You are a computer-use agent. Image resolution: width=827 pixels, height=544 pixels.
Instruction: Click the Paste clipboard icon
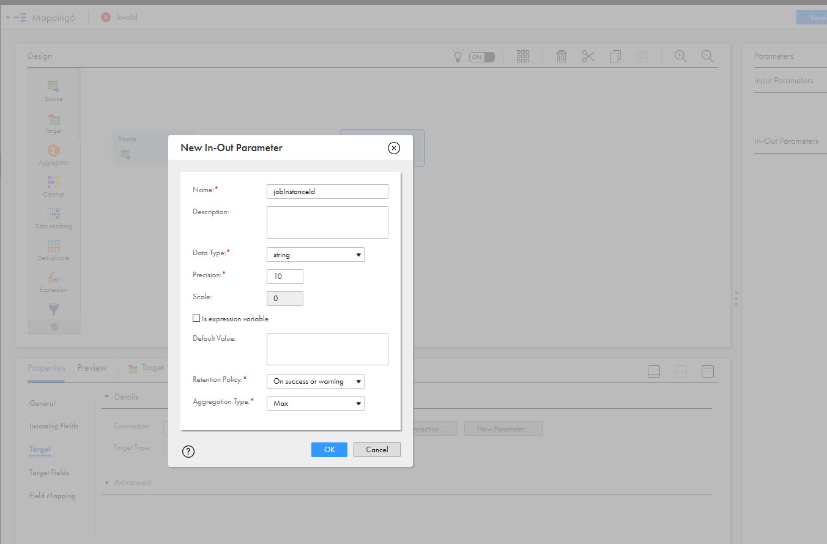[642, 56]
